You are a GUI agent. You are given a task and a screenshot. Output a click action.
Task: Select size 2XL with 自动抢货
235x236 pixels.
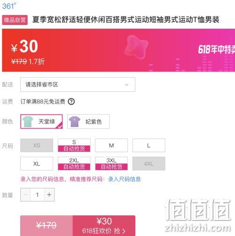pos(74,163)
